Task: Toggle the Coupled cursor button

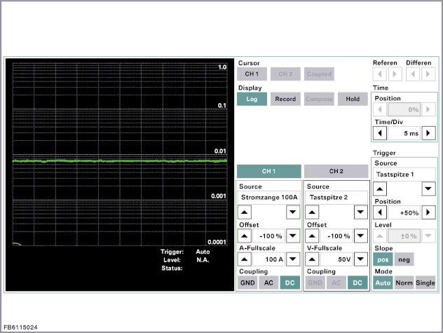Action: [319, 74]
